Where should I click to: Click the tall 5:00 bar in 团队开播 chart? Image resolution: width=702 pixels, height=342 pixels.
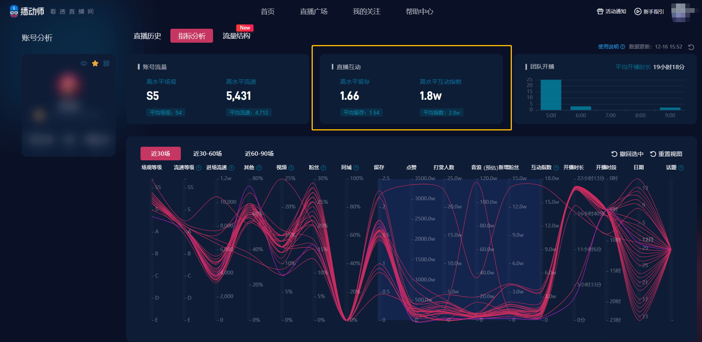pyautogui.click(x=551, y=95)
